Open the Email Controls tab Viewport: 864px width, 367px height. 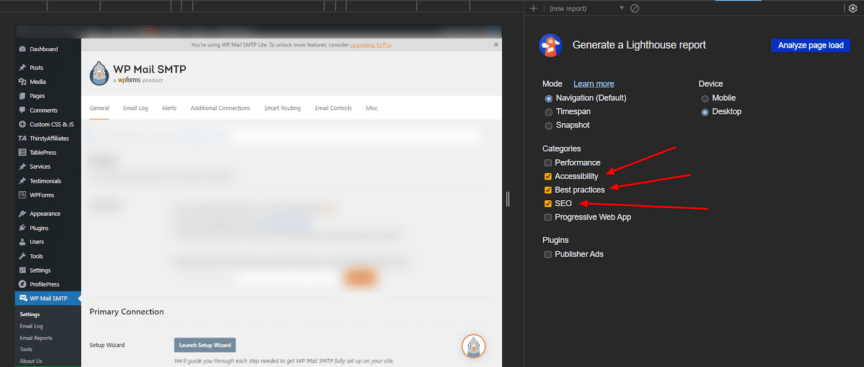333,108
